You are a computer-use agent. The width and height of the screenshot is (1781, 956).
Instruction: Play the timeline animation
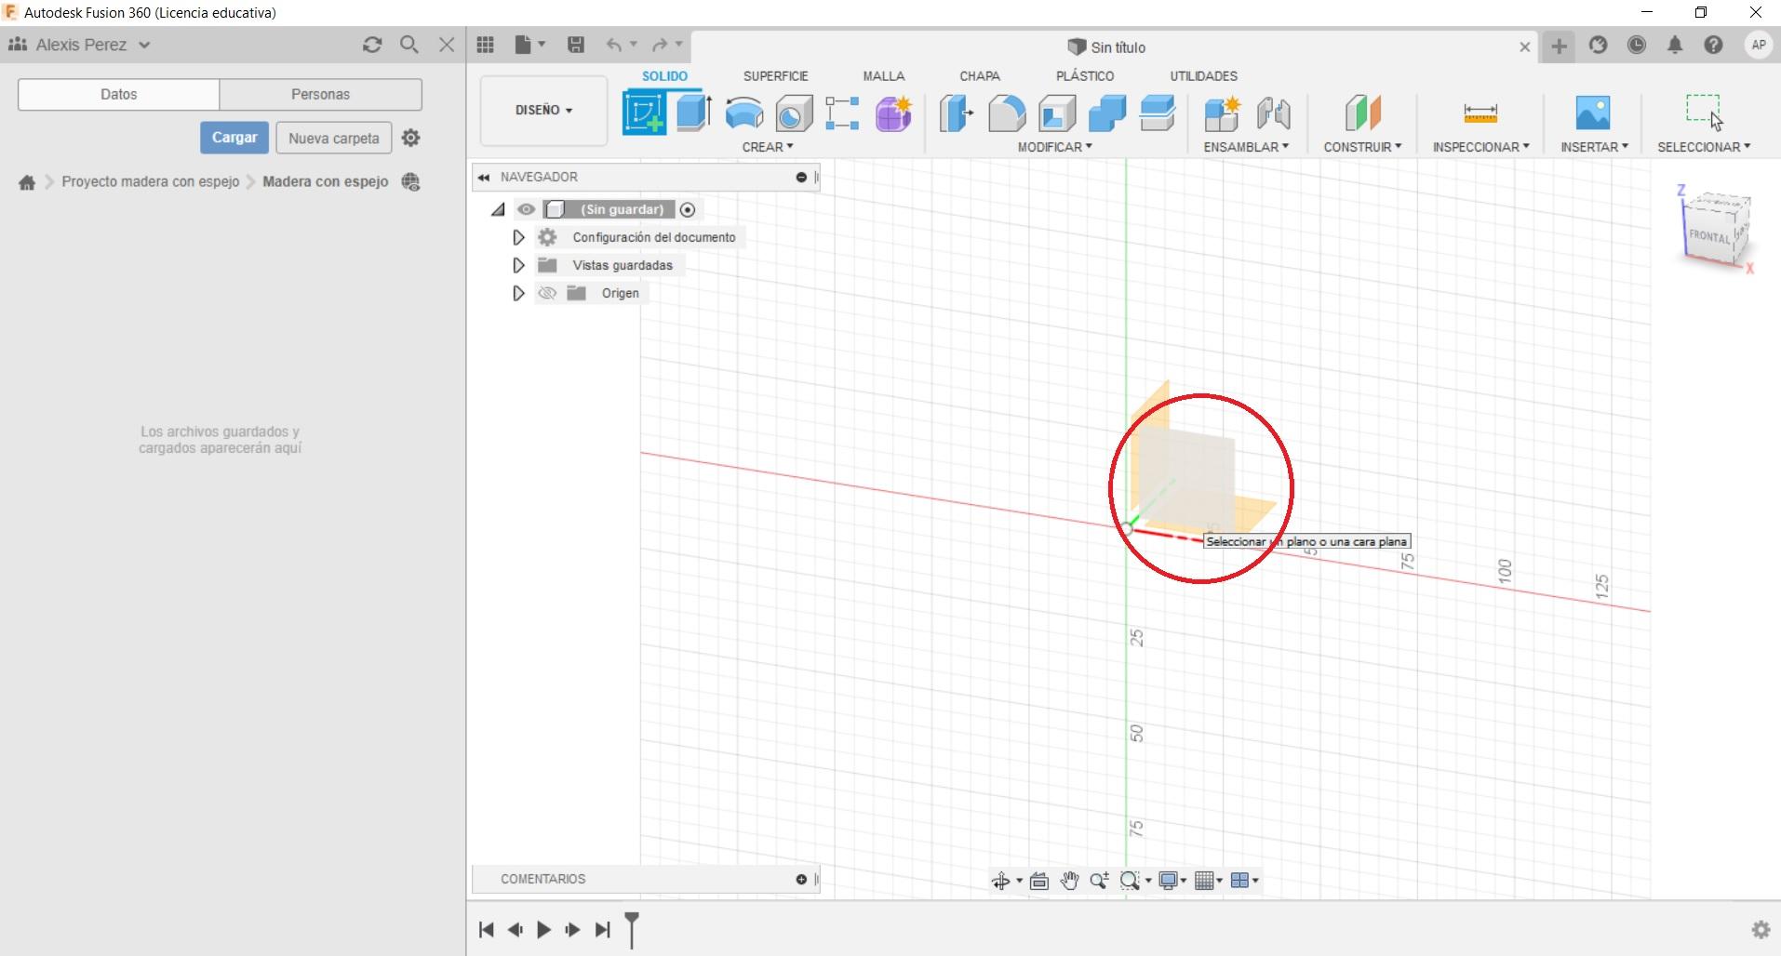544,929
